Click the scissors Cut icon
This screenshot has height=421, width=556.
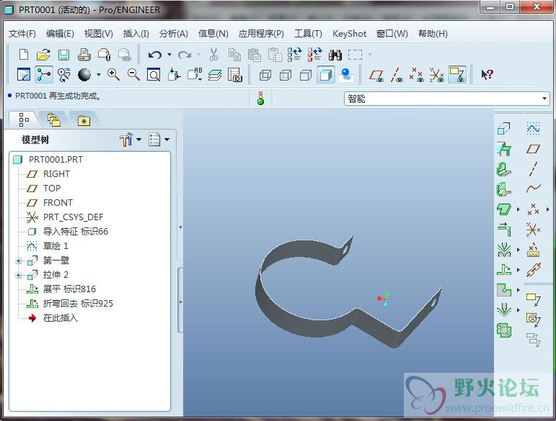click(213, 55)
